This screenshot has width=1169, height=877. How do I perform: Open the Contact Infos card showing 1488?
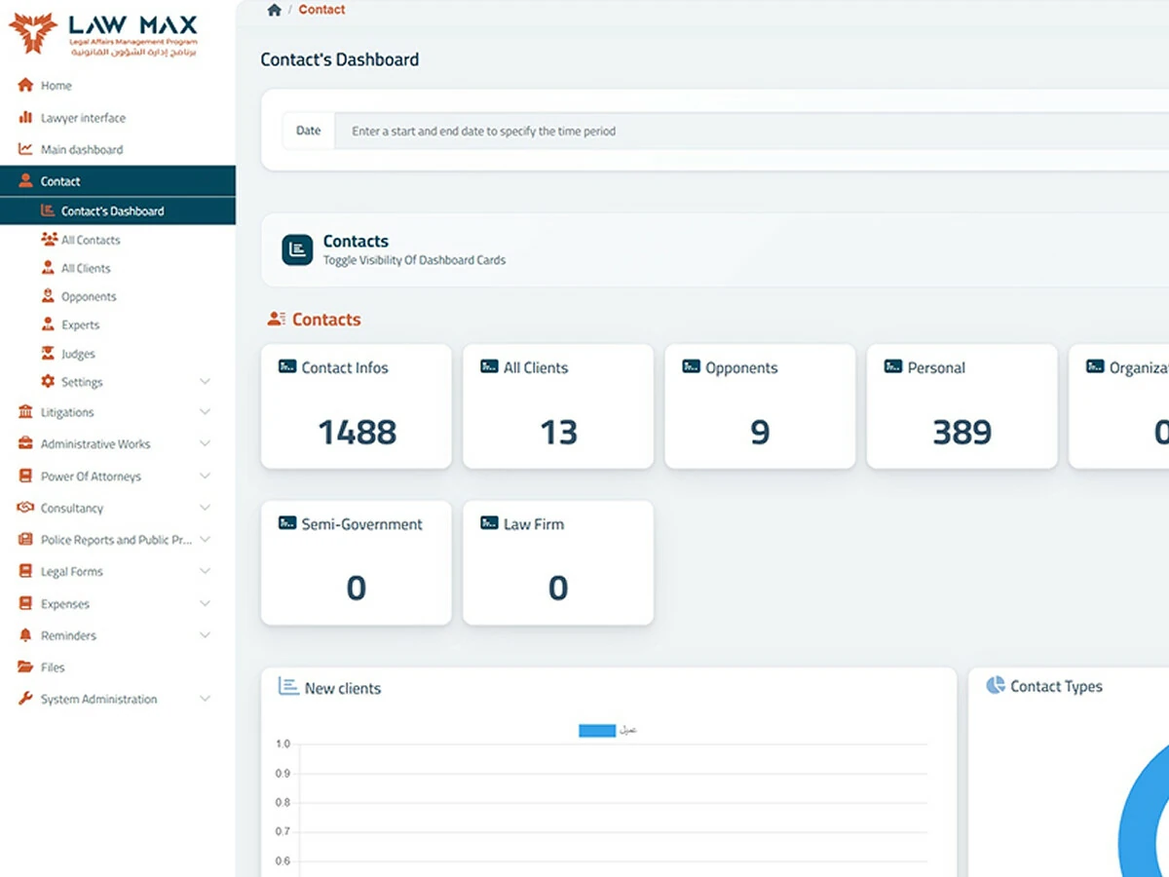[x=357, y=406]
